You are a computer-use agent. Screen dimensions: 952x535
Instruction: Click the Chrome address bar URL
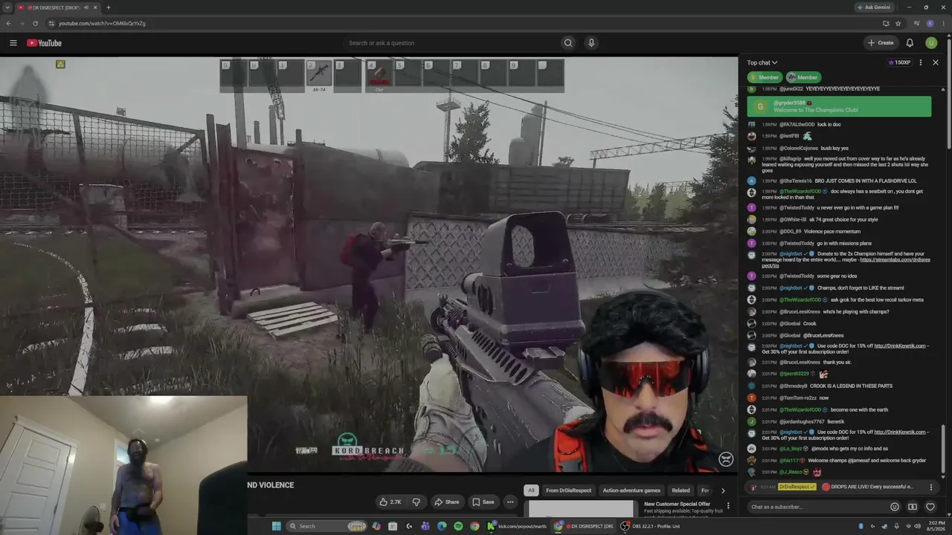102,23
